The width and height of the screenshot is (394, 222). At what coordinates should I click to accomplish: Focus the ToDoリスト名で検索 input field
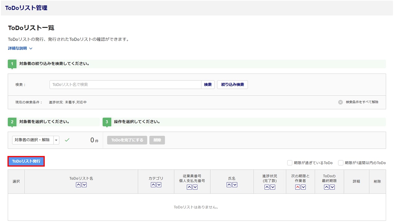tap(125, 85)
